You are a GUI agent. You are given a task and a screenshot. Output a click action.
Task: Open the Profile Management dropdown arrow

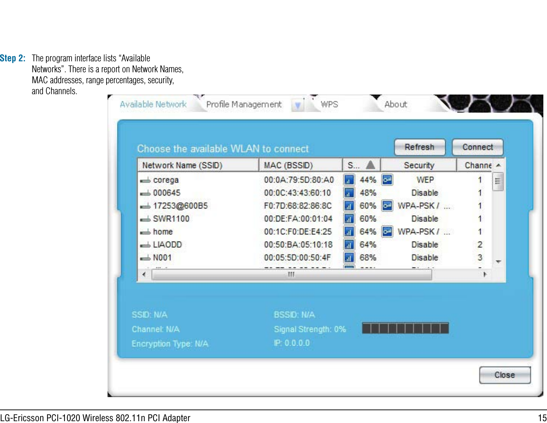pos(298,105)
